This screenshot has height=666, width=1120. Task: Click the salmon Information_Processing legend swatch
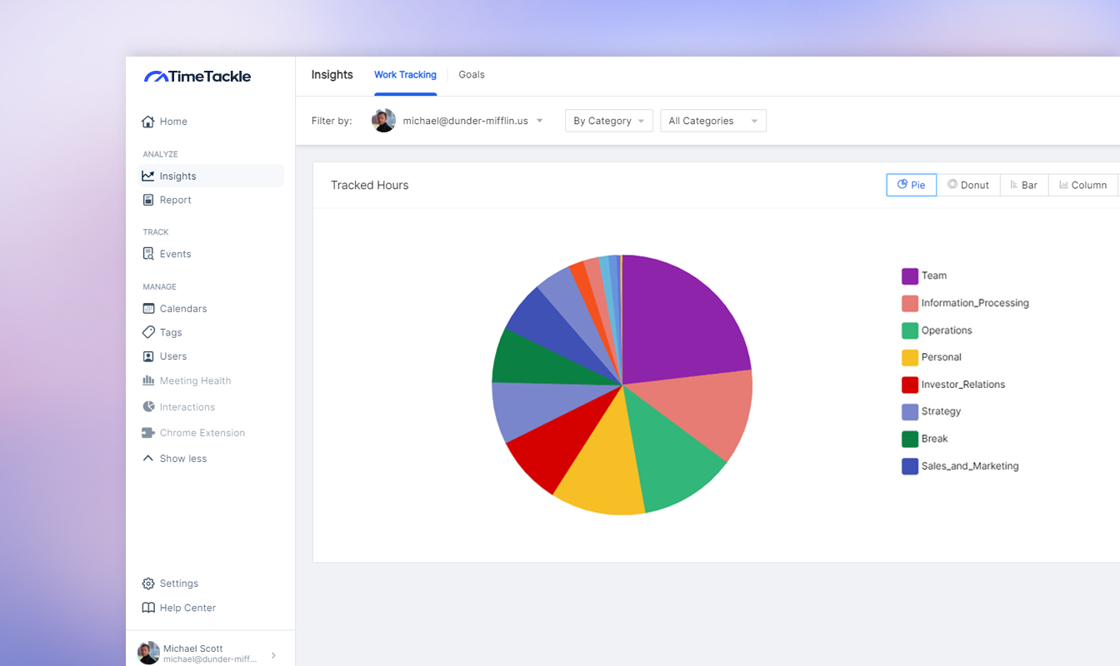(910, 303)
